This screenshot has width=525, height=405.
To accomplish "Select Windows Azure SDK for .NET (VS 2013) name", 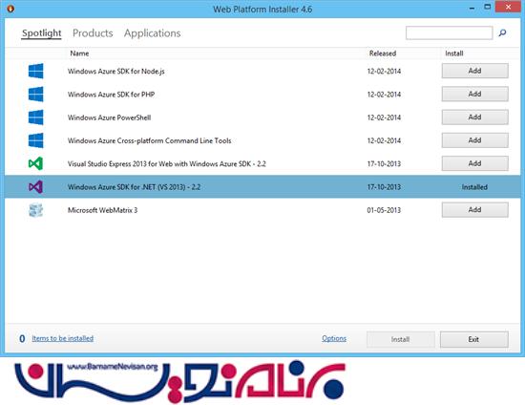I will pos(134,187).
